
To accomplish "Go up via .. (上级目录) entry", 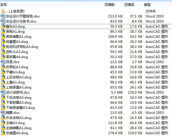I will tap(15, 11).
